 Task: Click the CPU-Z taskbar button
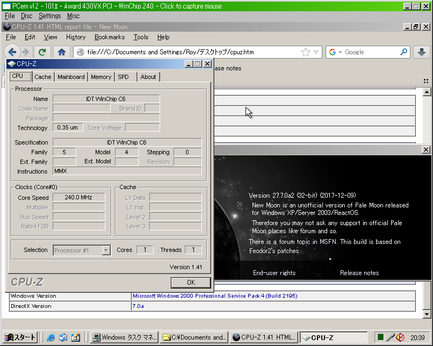(x=333, y=337)
